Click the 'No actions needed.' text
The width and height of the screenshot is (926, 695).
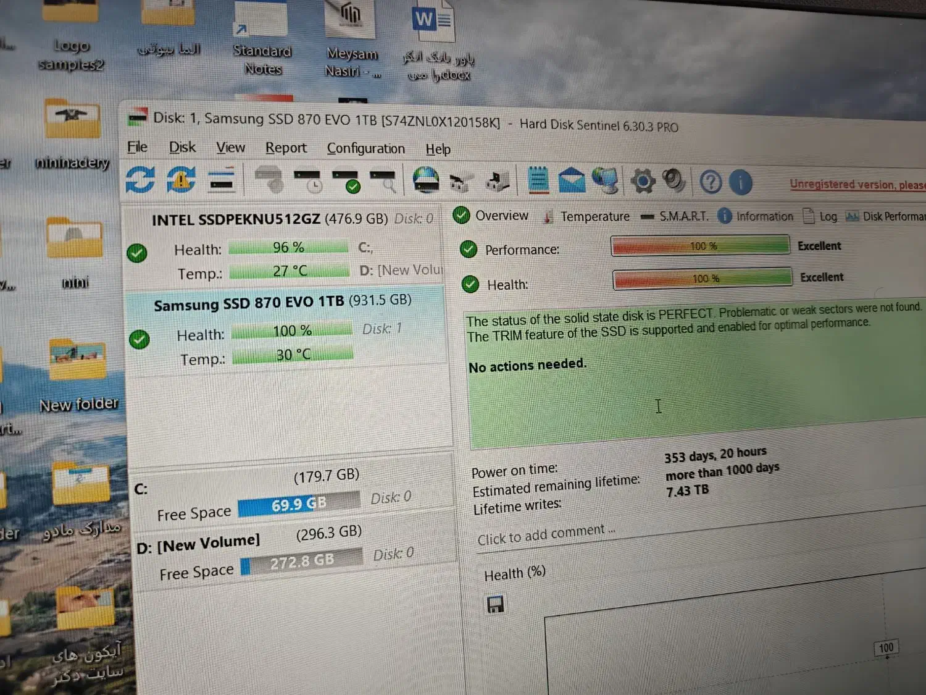[x=527, y=365]
